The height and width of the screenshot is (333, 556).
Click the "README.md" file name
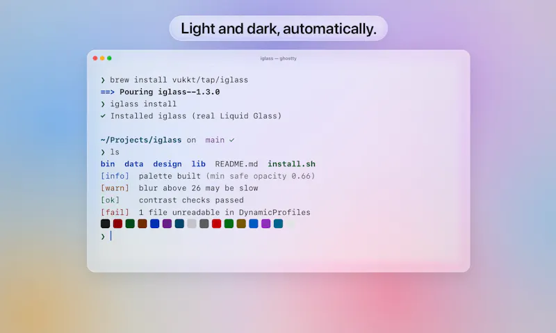236,164
